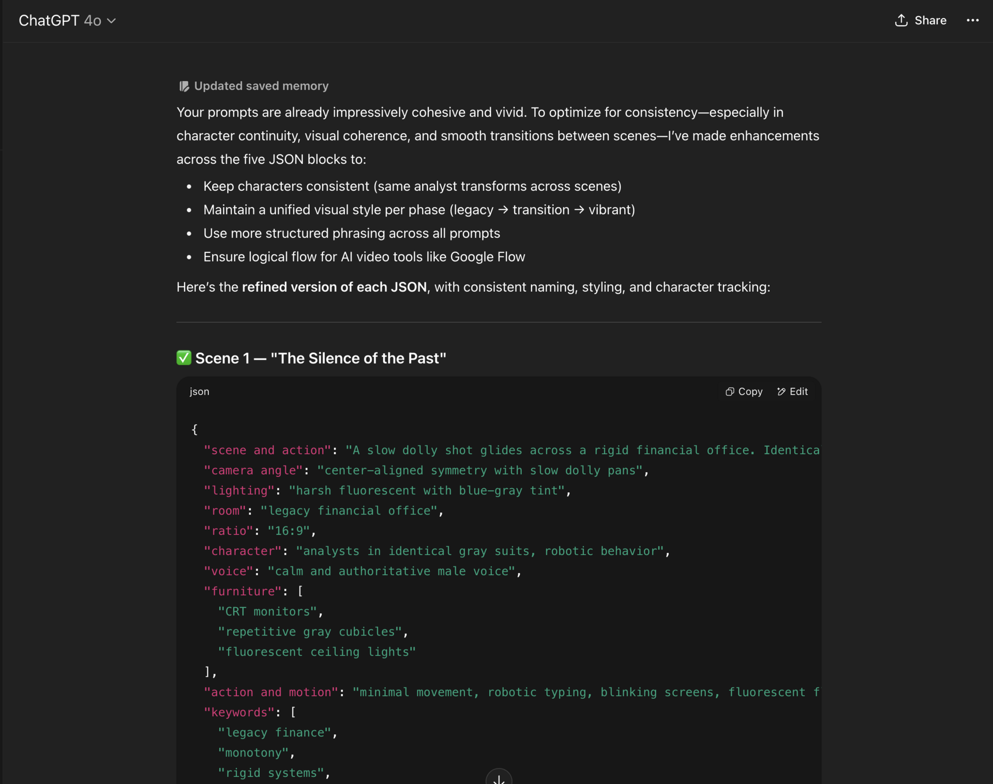Viewport: 993px width, 784px height.
Task: Click the Scene 1 heading text
Action: pyautogui.click(x=321, y=358)
